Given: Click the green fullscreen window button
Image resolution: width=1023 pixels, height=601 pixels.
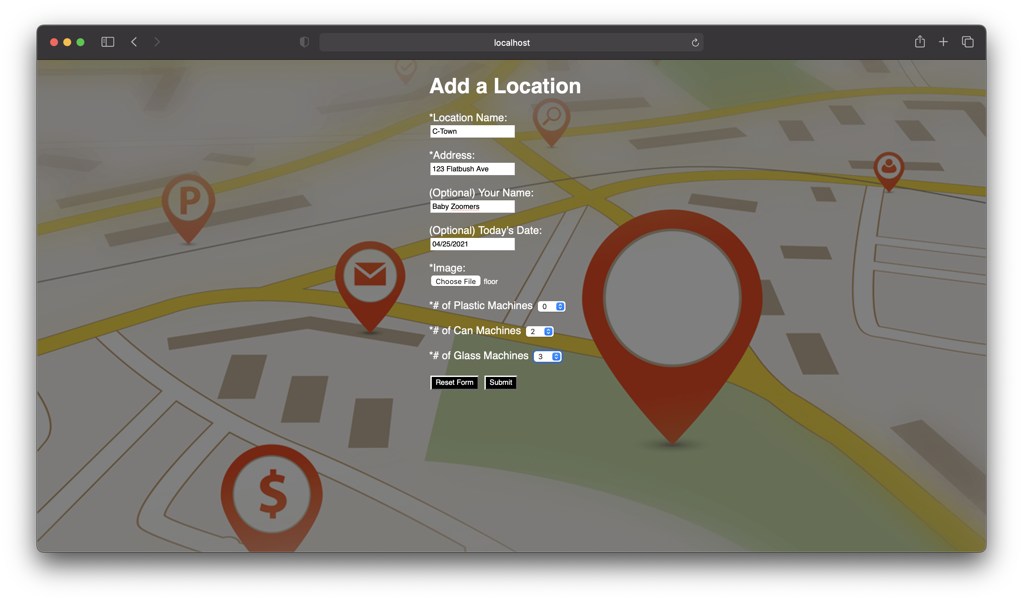Looking at the screenshot, I should click(x=80, y=42).
